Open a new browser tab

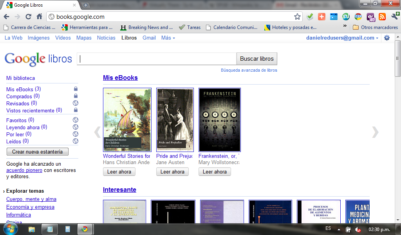(86, 5)
